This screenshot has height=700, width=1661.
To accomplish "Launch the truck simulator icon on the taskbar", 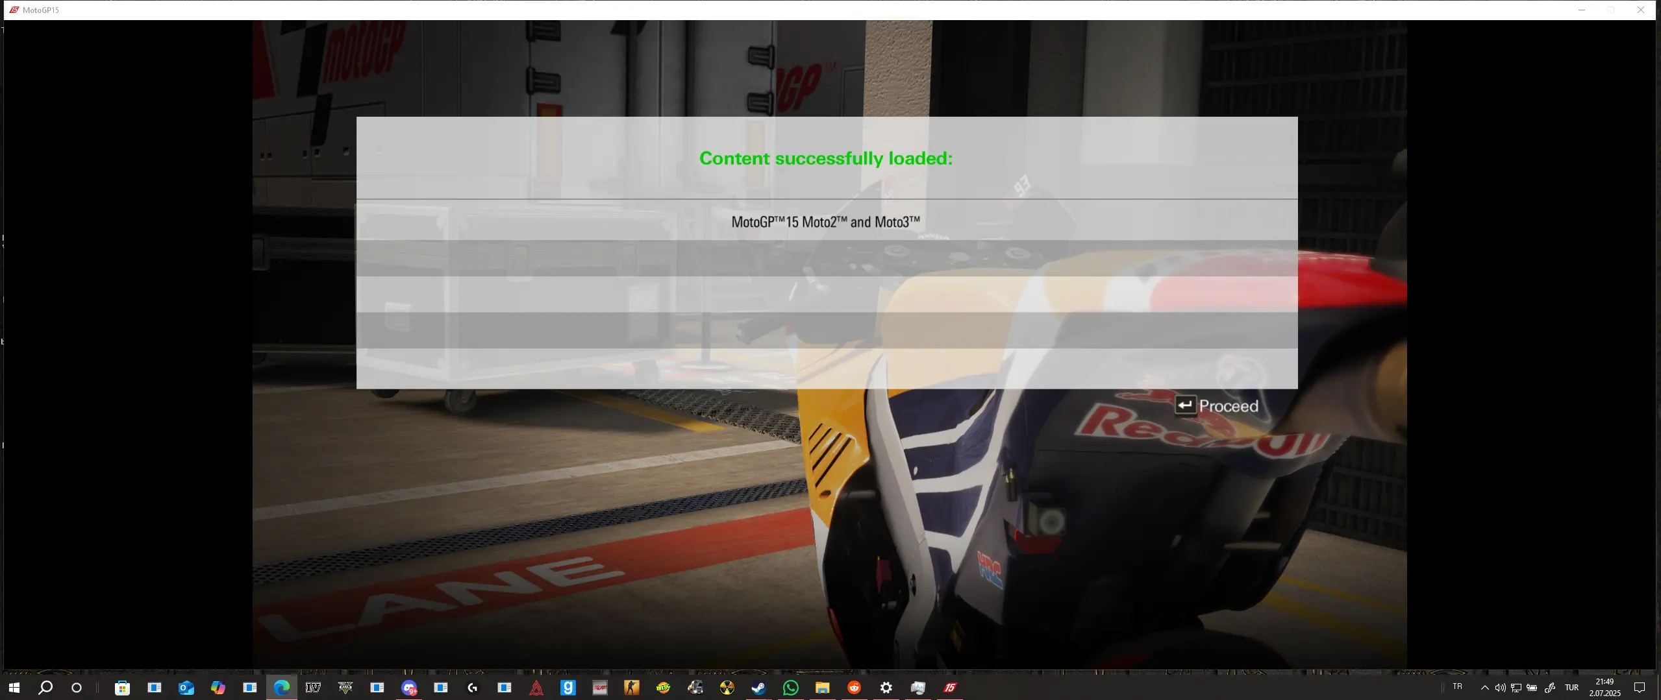I will point(695,688).
